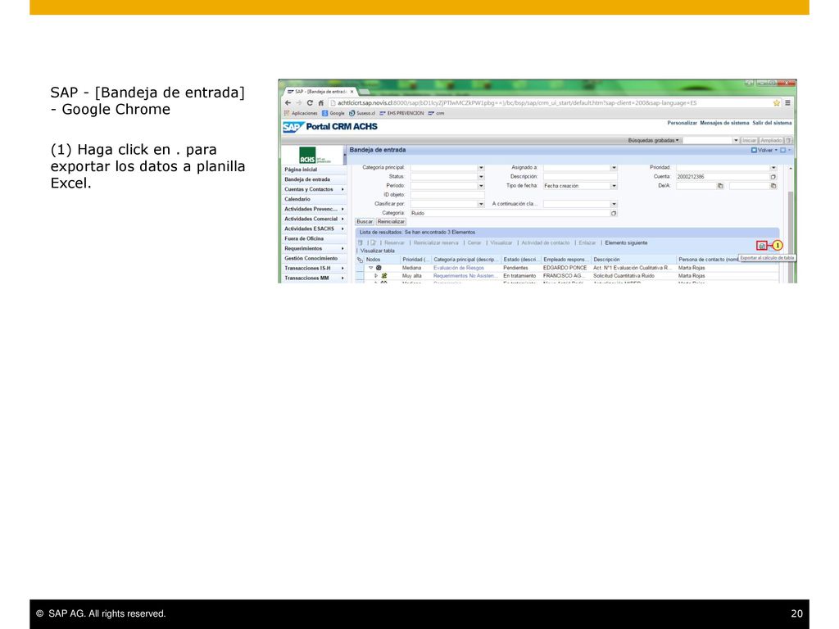Click Salir del sistema link

tap(772, 123)
